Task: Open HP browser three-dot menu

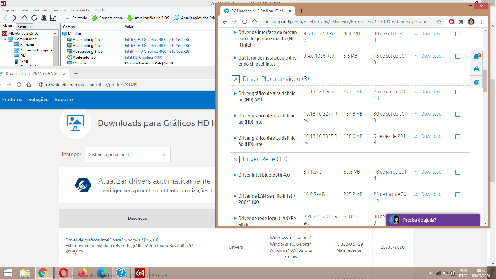Action: click(x=481, y=22)
